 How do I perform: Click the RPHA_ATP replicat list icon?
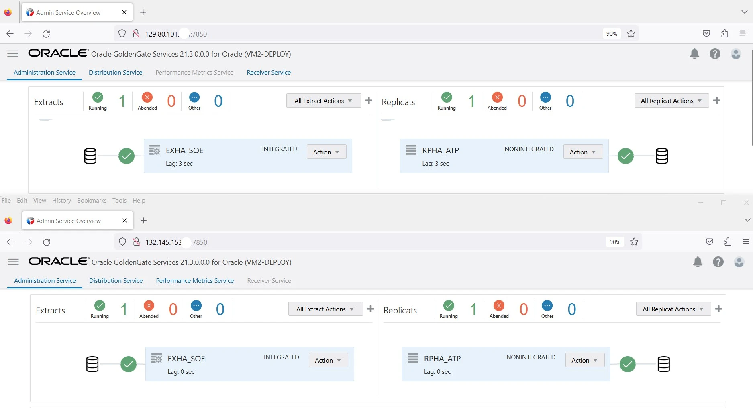pyautogui.click(x=411, y=150)
